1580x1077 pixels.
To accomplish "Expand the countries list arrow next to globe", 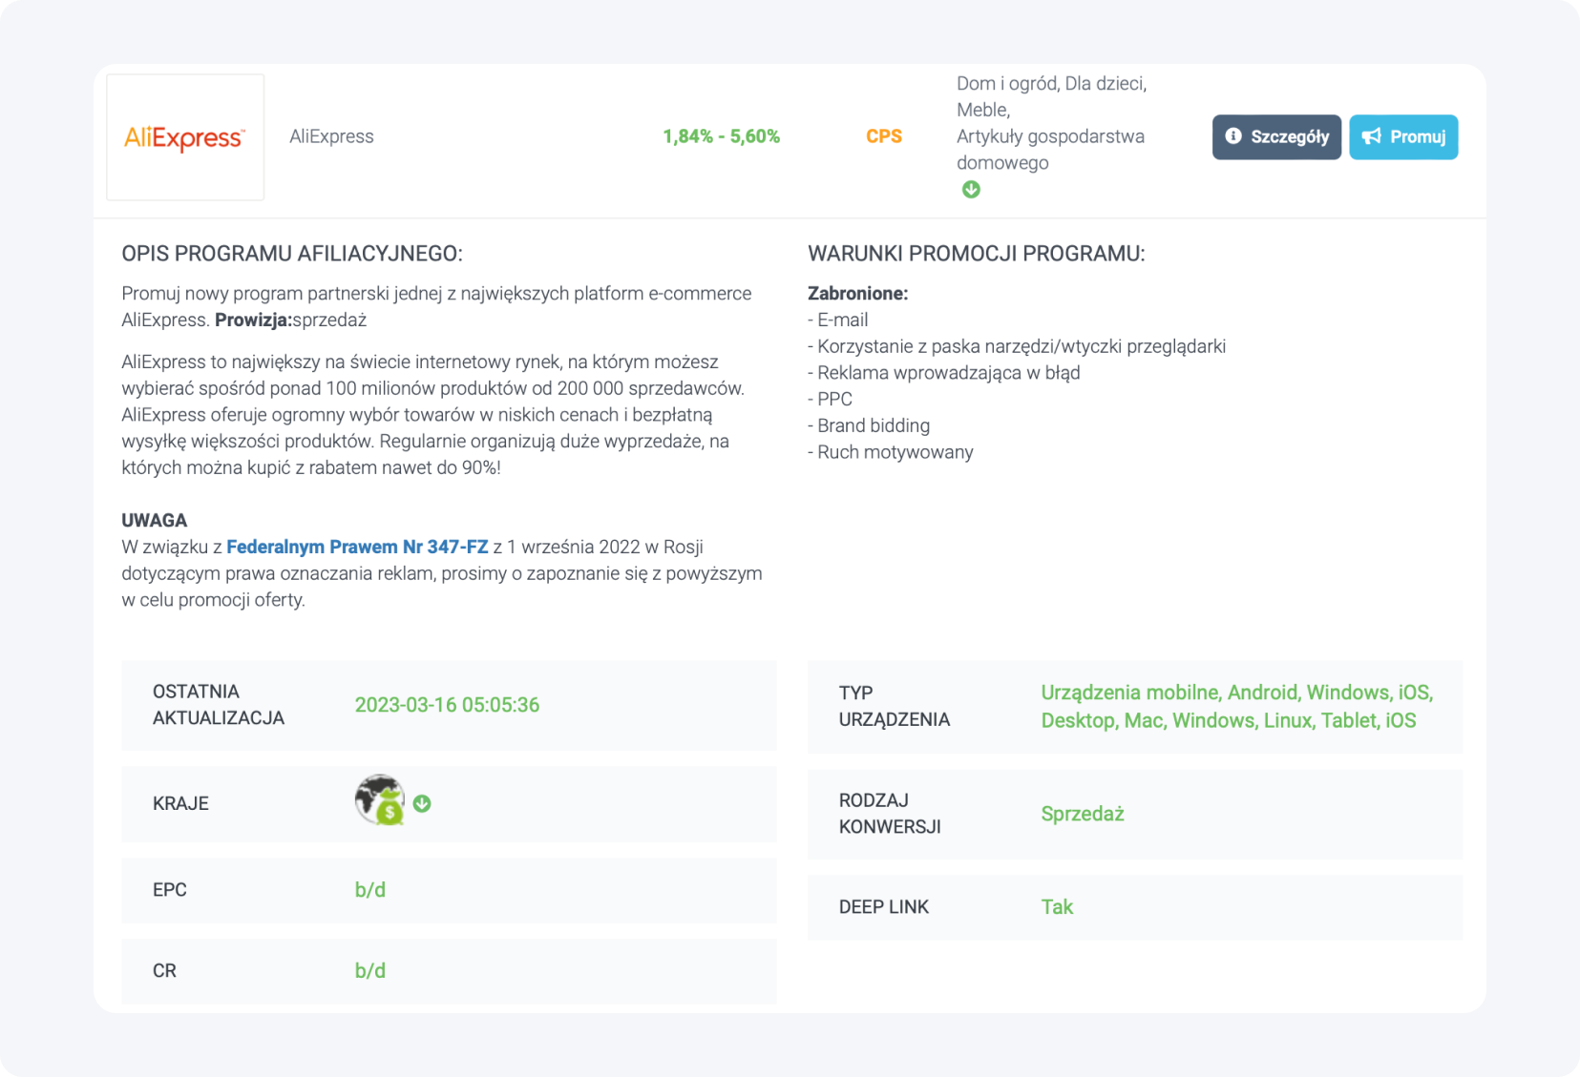I will pos(422,803).
